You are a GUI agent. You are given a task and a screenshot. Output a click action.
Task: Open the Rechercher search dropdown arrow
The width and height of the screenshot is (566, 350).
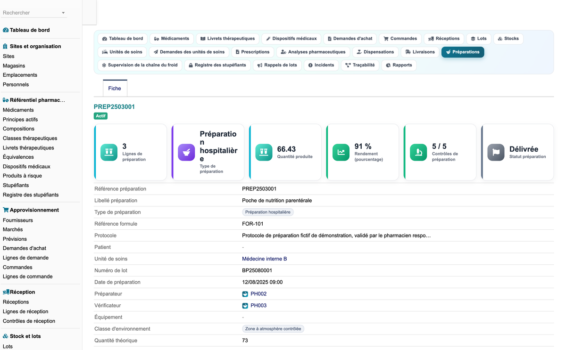pyautogui.click(x=63, y=13)
